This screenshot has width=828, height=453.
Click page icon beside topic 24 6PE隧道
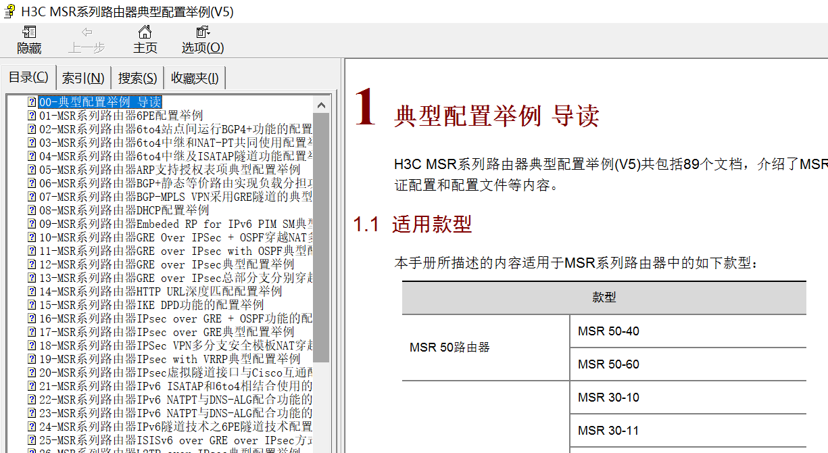pos(32,427)
